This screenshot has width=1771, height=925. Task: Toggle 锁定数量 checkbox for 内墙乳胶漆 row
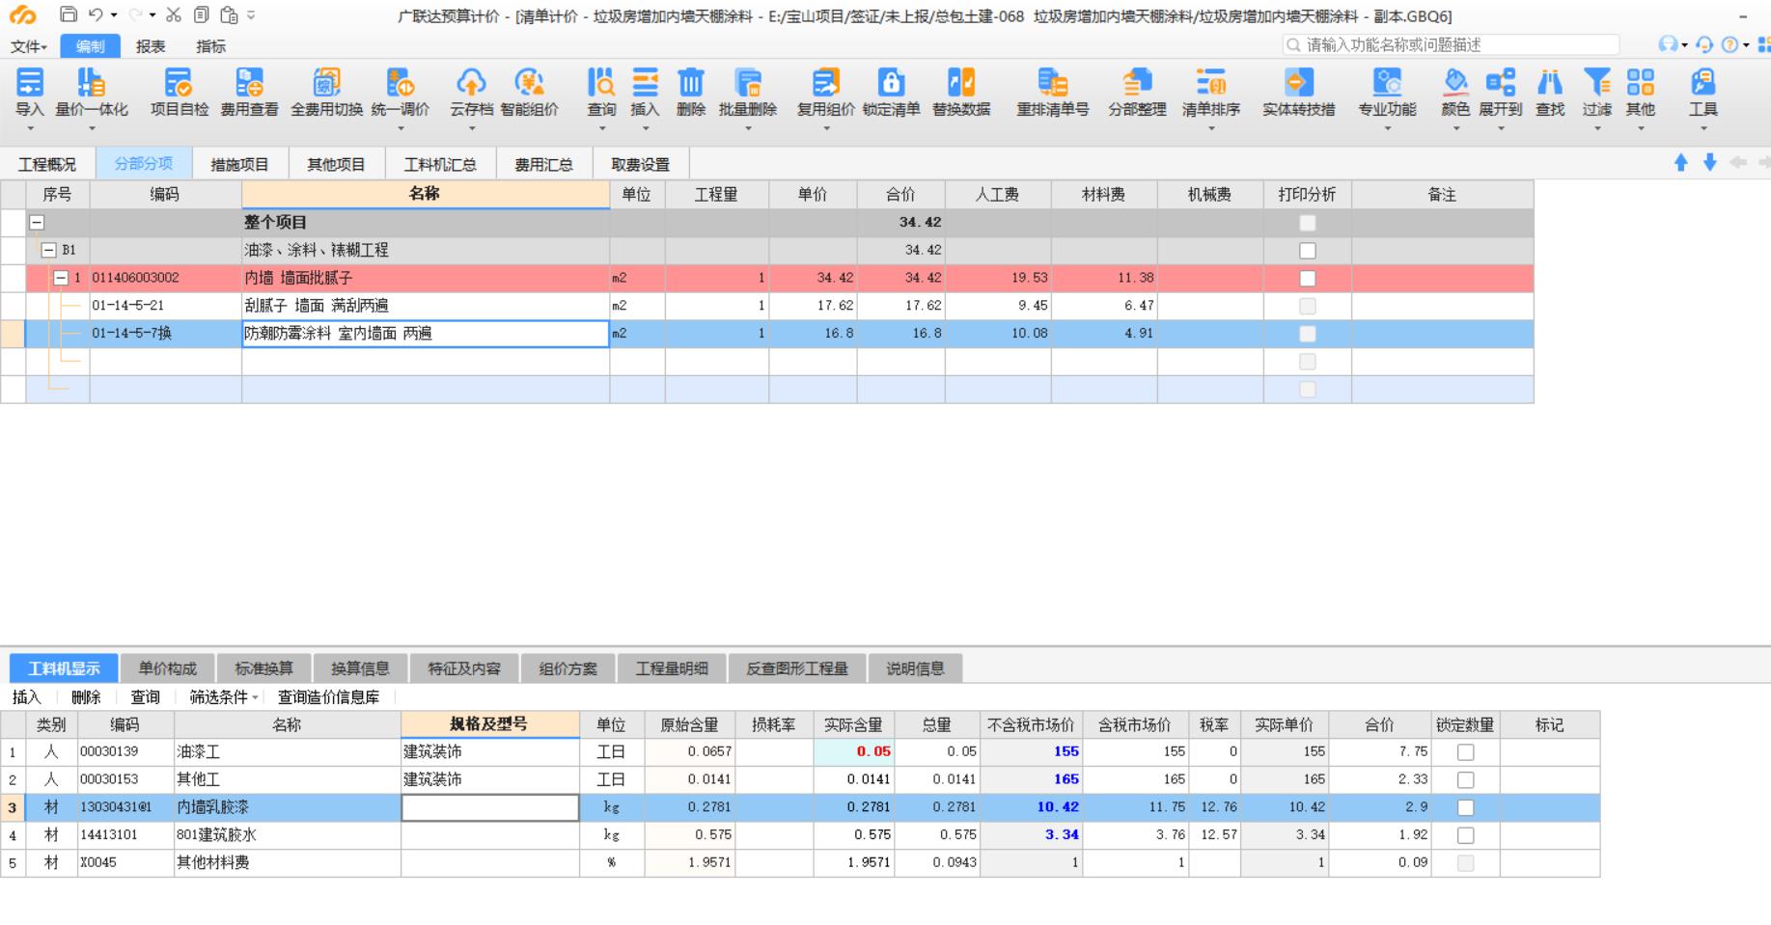(1465, 807)
